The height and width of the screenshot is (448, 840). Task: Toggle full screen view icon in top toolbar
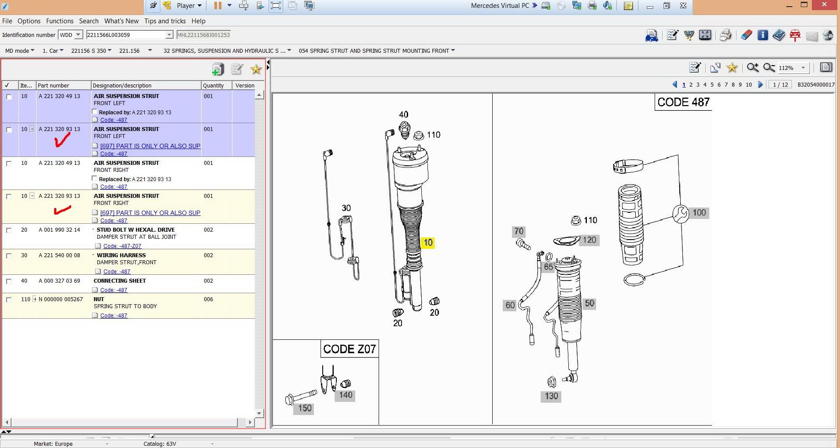point(705,35)
